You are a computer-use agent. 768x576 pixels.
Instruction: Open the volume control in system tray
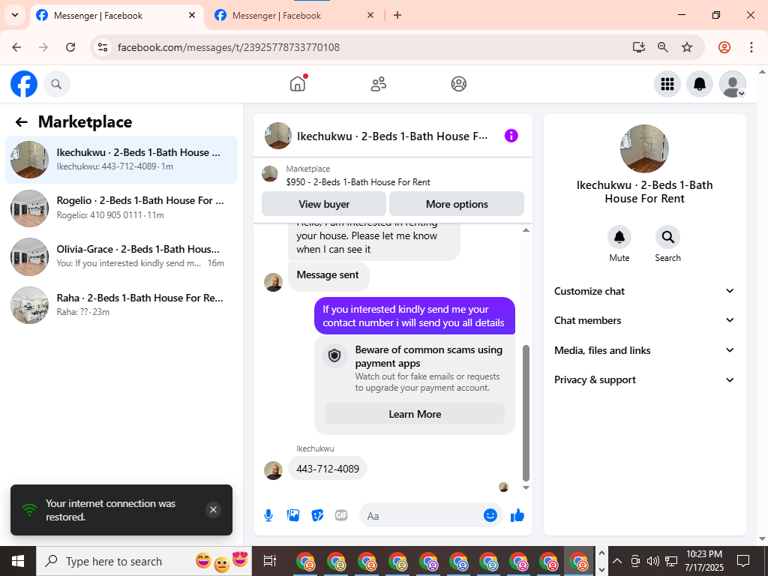pyautogui.click(x=652, y=561)
